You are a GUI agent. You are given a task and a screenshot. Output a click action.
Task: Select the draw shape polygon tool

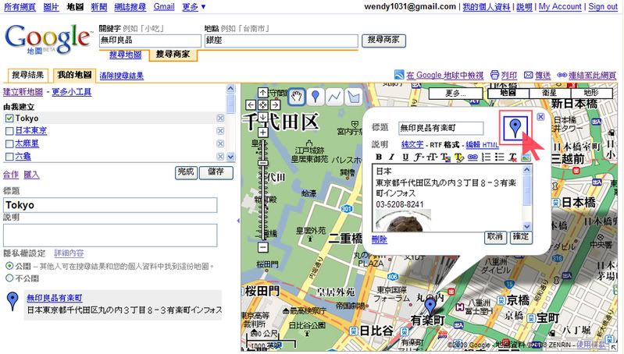(x=354, y=97)
